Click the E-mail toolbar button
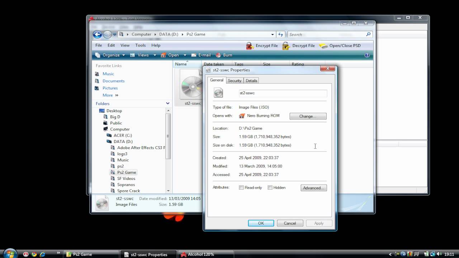 click(x=201, y=55)
